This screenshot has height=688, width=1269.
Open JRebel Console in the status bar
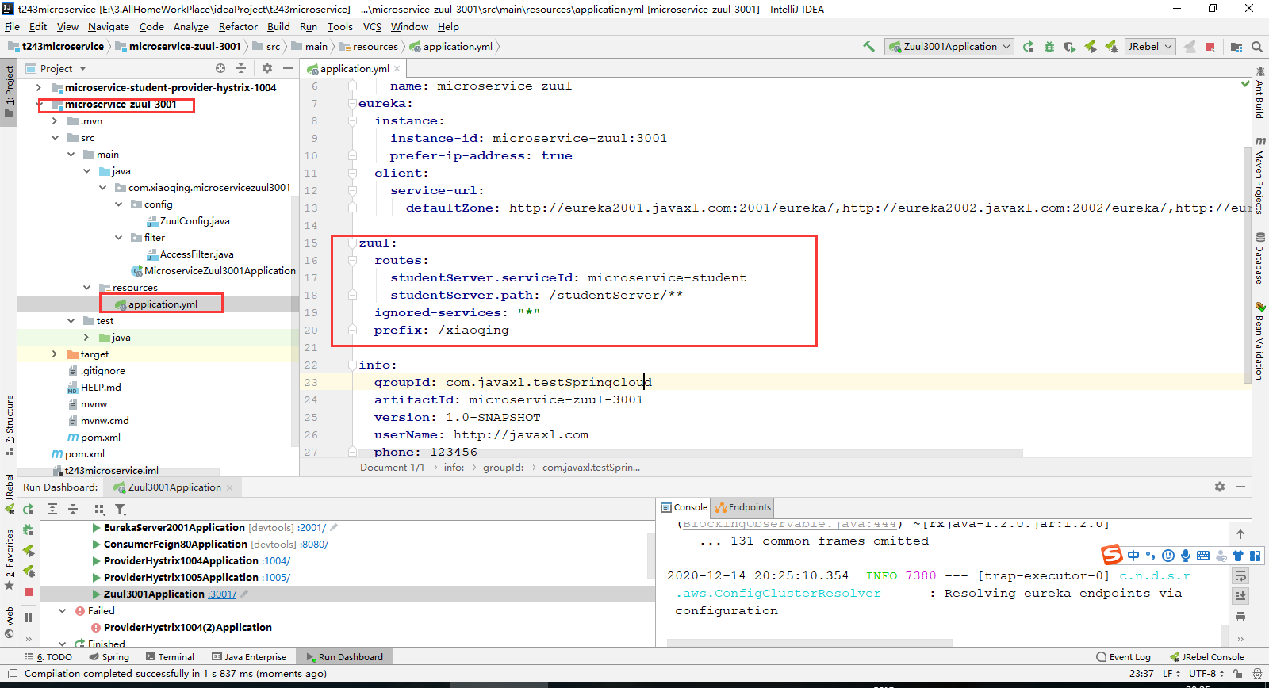click(x=1206, y=657)
